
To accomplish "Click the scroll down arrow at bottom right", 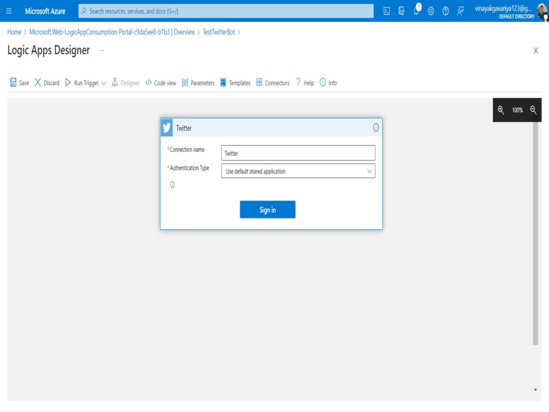I will [535, 389].
